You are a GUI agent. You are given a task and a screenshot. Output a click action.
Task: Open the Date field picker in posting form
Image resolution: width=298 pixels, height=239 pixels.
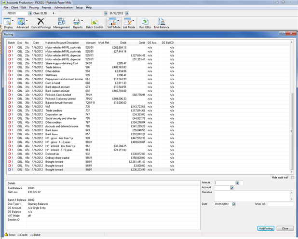(x=233, y=204)
